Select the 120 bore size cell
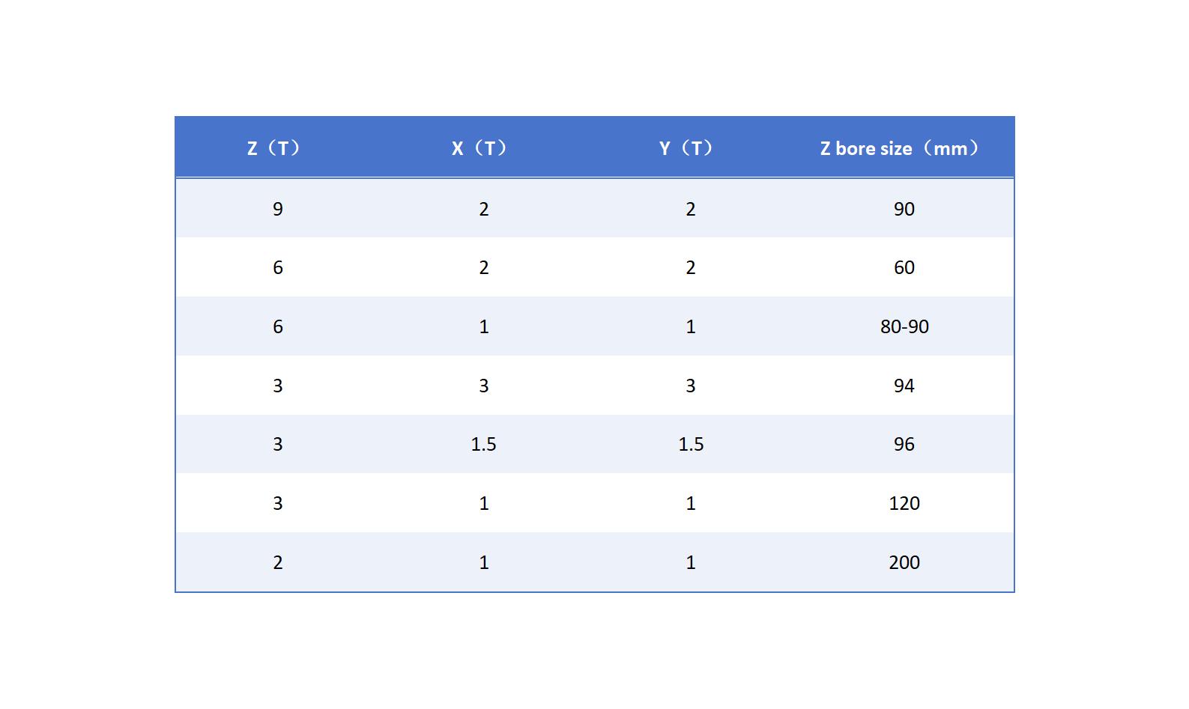This screenshot has width=1189, height=709. pyautogui.click(x=904, y=503)
